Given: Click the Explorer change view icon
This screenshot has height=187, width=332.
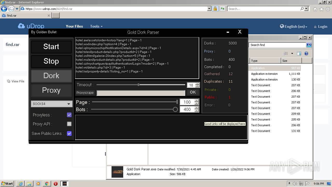Looking at the screenshot, I should pyautogui.click(x=286, y=54).
